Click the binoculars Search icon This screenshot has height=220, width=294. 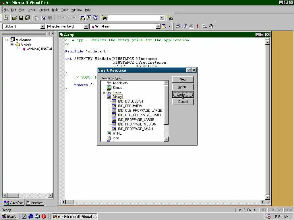(171, 18)
